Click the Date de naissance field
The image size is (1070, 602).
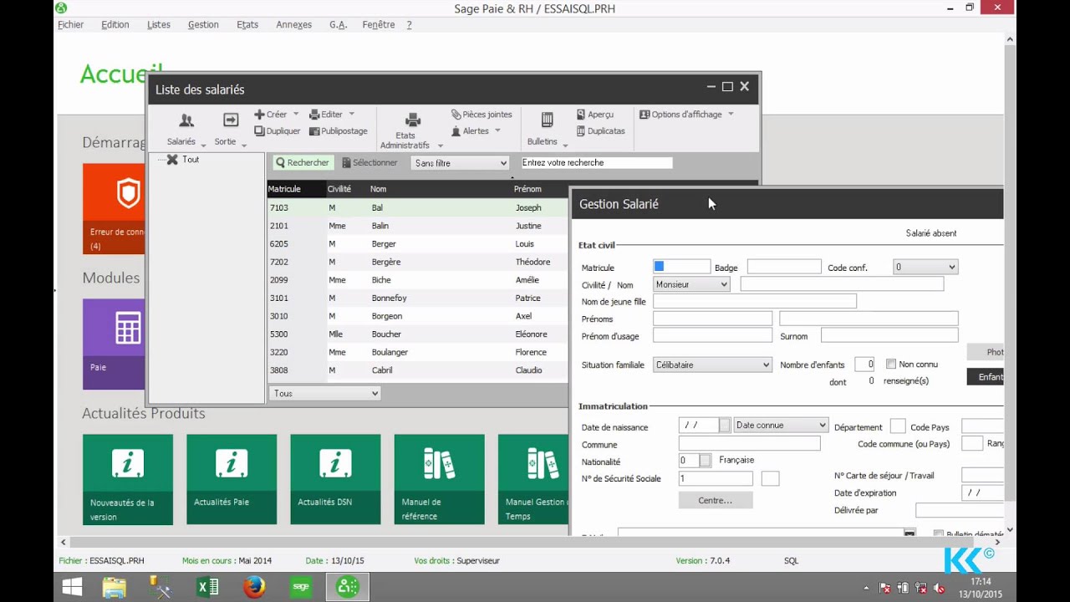[699, 426]
